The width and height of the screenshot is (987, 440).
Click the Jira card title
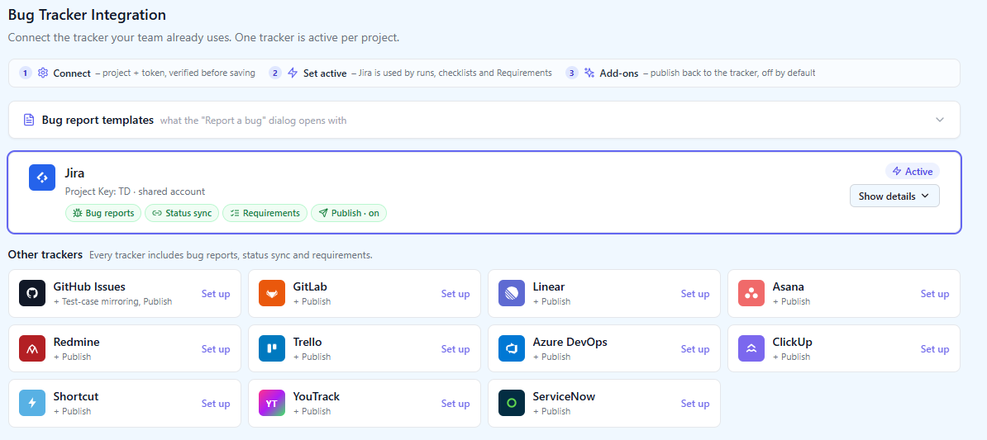pos(74,173)
